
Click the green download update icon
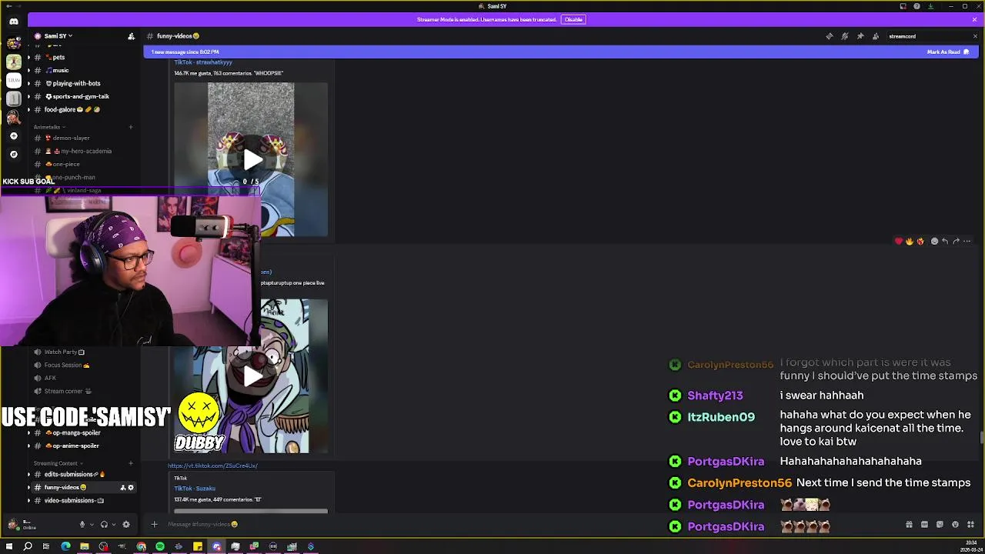(930, 6)
